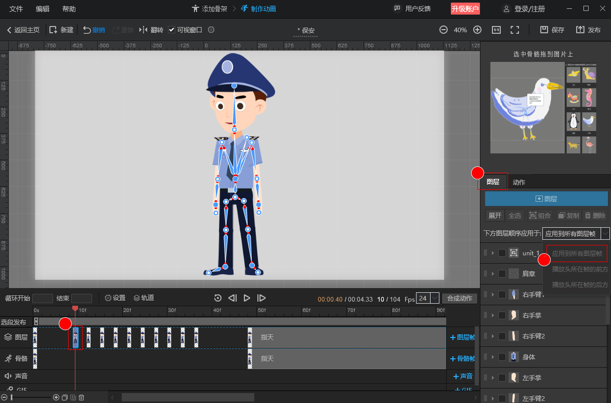Open the Fps value dropdown
The width and height of the screenshot is (611, 403).
[435, 298]
